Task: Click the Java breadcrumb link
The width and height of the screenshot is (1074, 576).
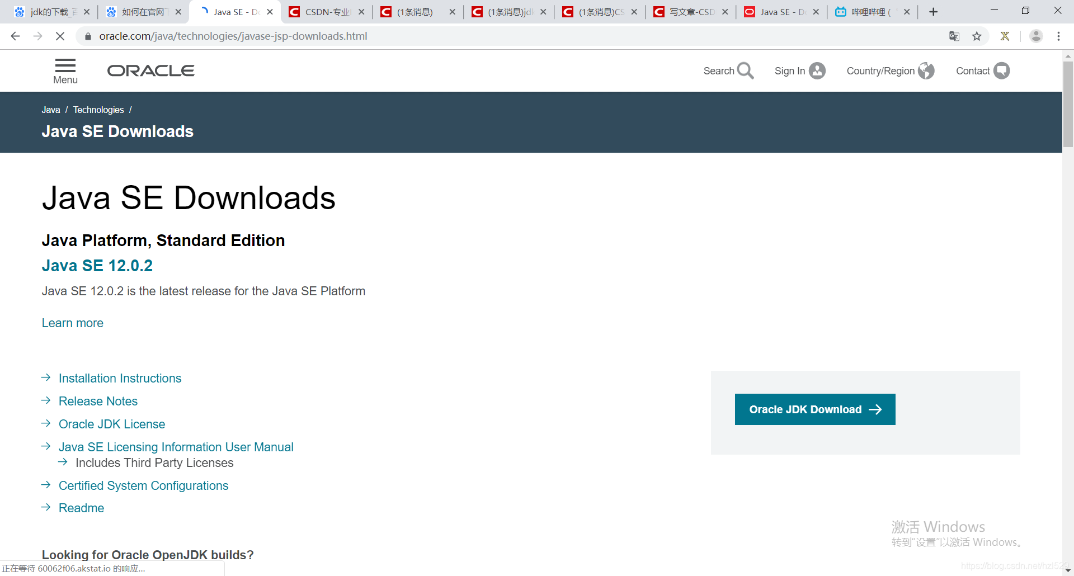Action: 51,110
